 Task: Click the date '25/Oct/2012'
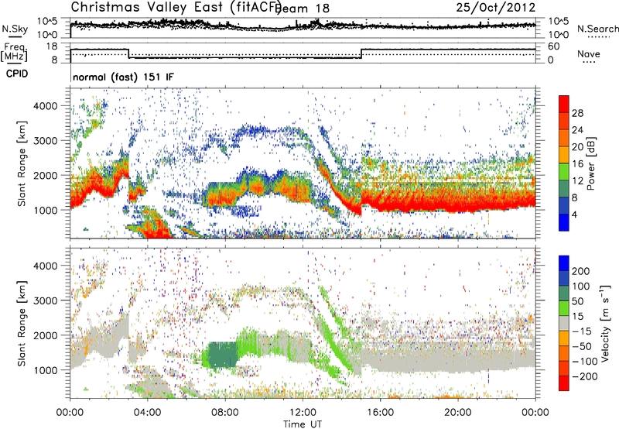(496, 8)
